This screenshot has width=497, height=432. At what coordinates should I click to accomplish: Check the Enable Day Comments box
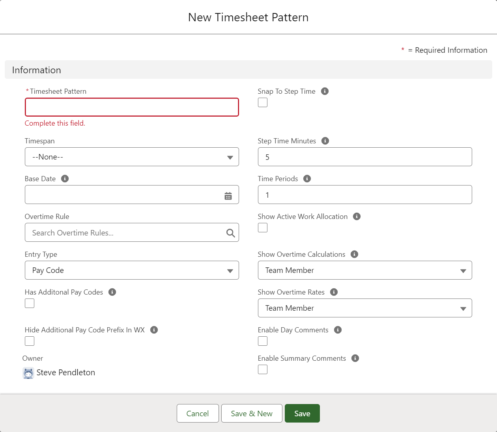(x=263, y=341)
